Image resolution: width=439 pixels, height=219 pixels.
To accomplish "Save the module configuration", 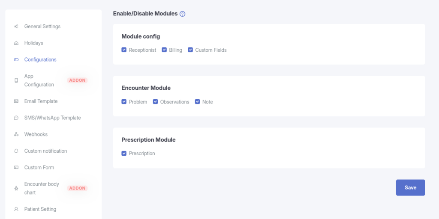I will click(410, 188).
